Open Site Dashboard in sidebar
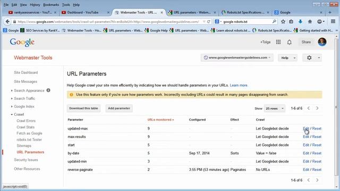 pyautogui.click(x=26, y=73)
